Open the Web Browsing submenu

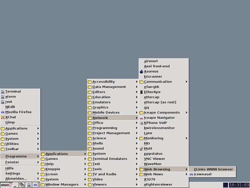click(164, 169)
